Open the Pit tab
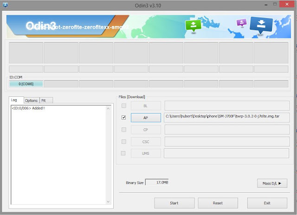 pyautogui.click(x=46, y=101)
